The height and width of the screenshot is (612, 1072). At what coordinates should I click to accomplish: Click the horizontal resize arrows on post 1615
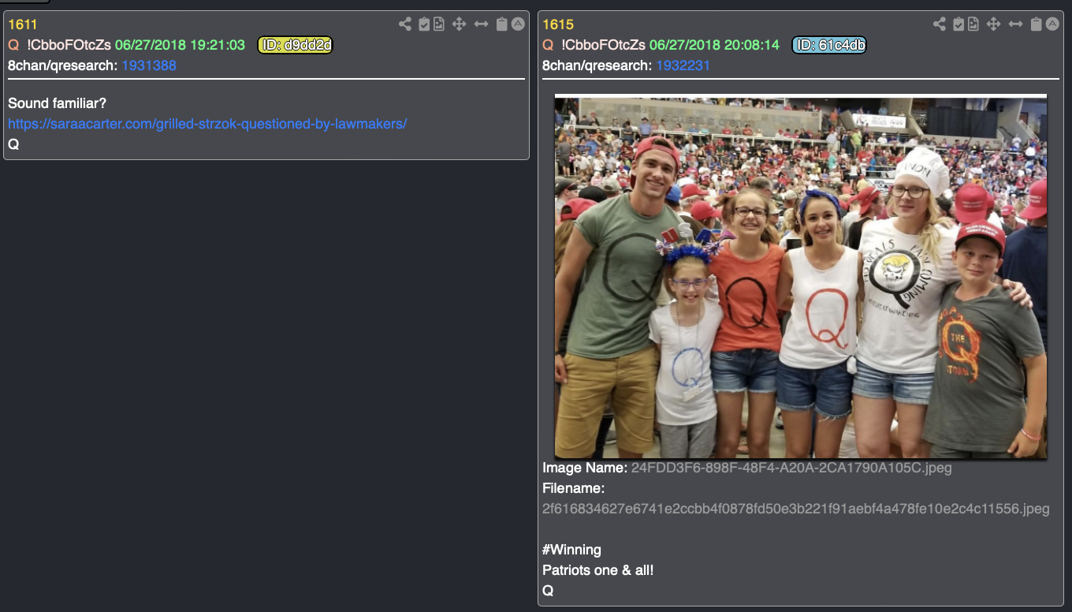click(1016, 24)
